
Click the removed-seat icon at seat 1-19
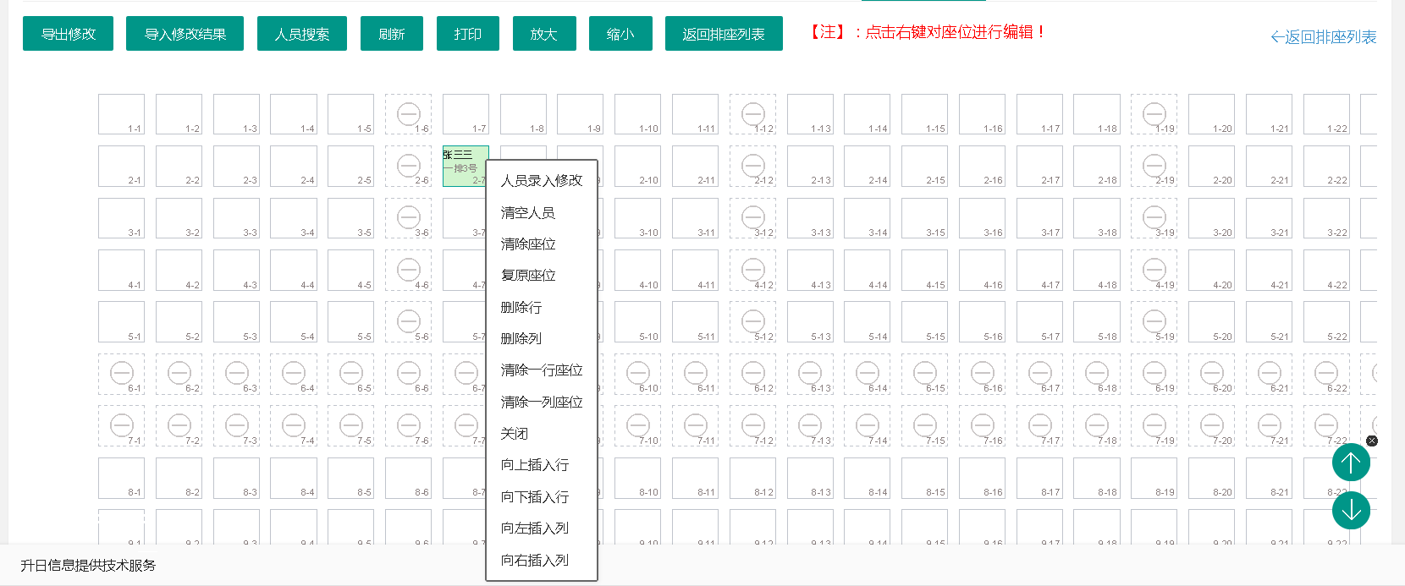(1154, 113)
